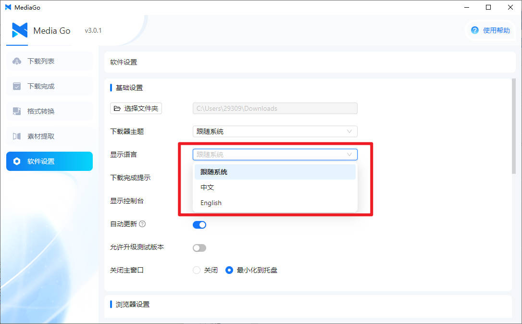Viewport: 522px width, 324px height.
Task: Turn off the 自动更新 switch
Action: [199, 225]
